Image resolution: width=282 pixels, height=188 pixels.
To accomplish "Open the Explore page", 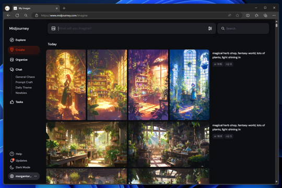I will 18,40.
